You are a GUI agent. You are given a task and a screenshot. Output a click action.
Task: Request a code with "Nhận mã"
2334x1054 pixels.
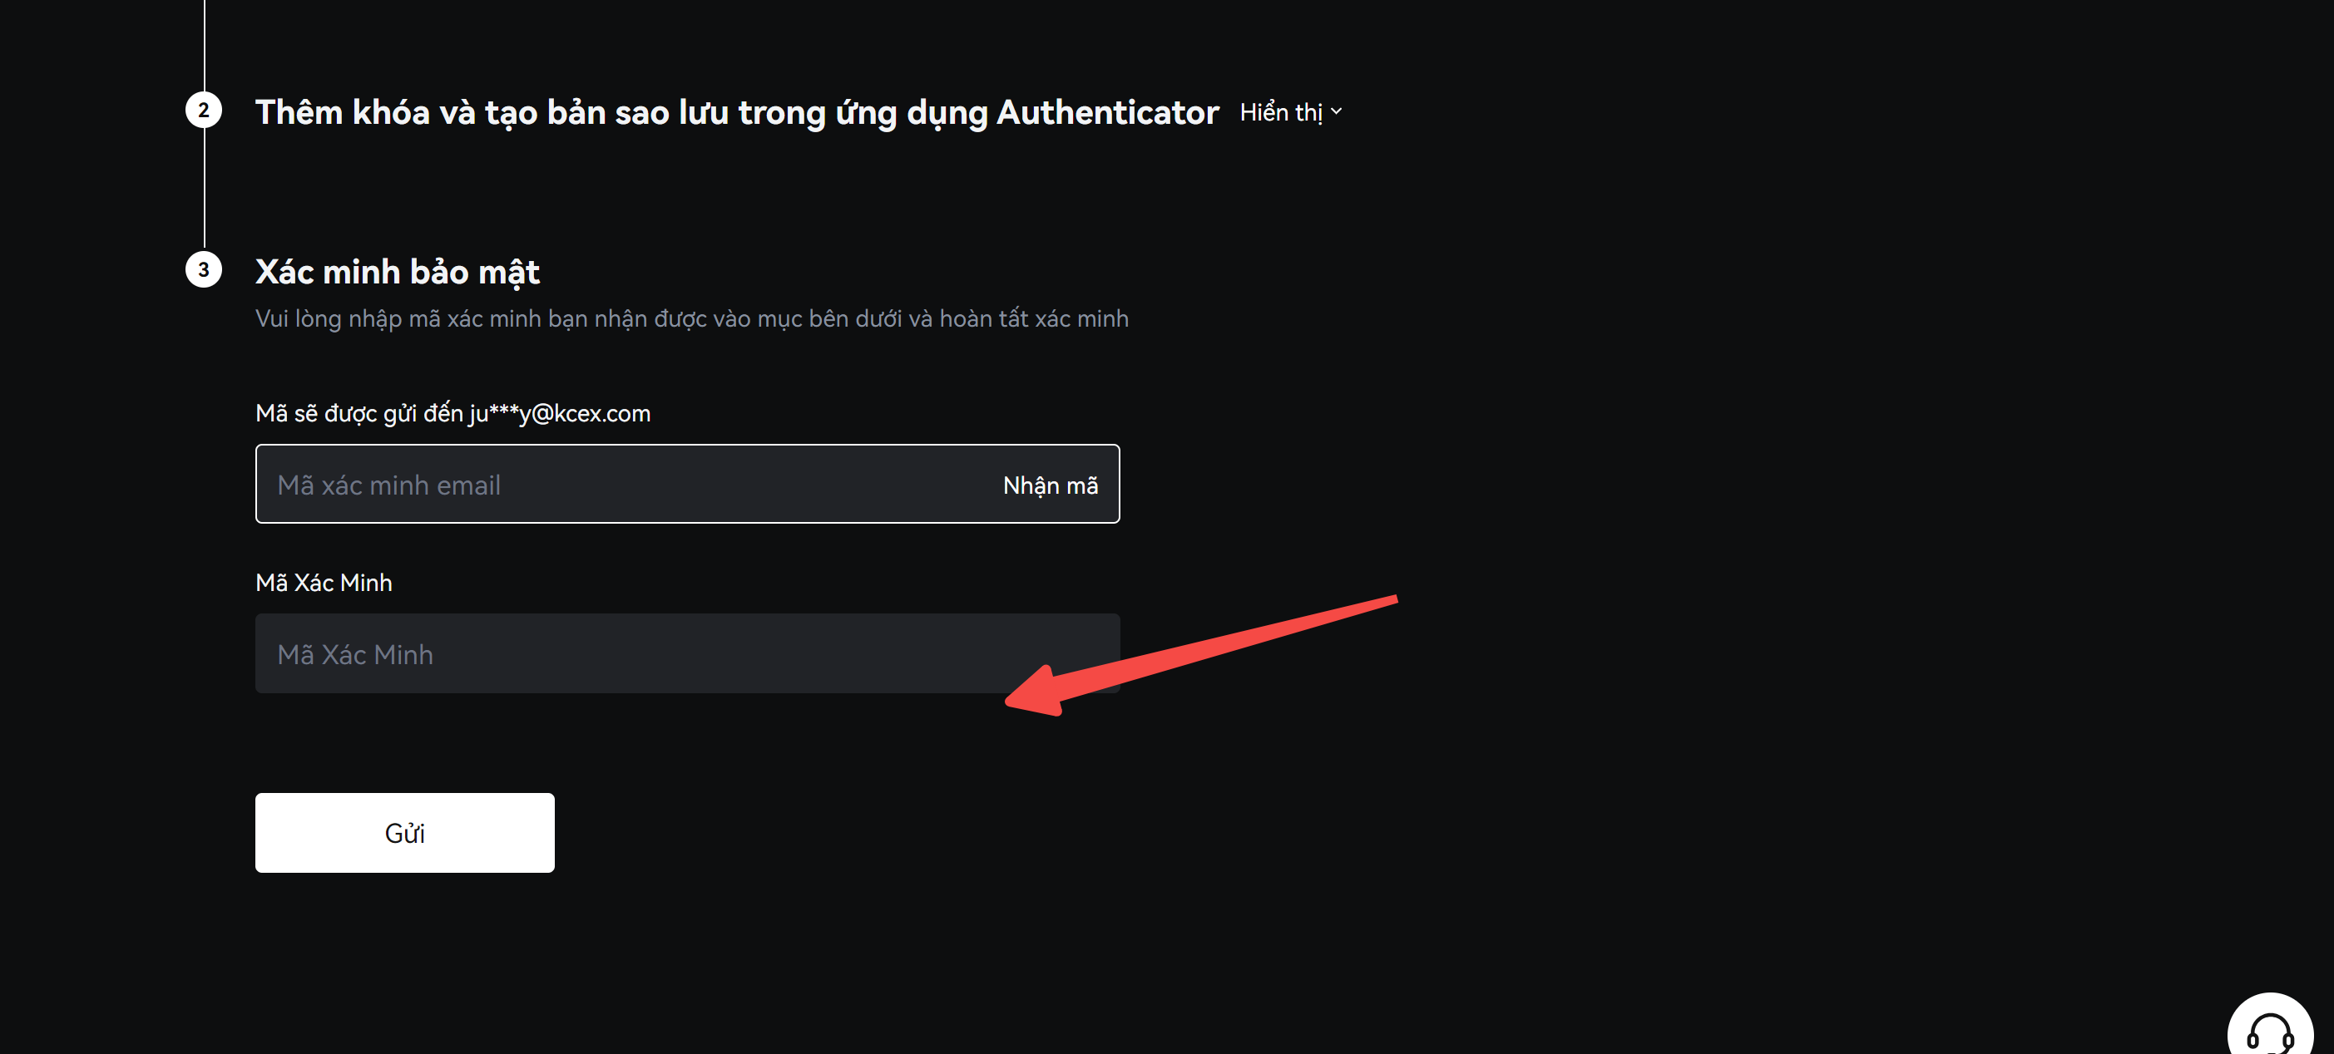point(1050,485)
